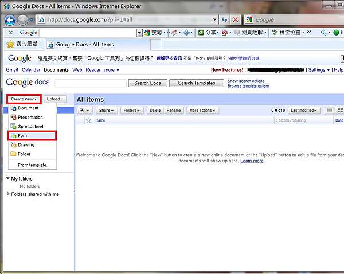344x274 pixels.
Task: Choose Drawing from the Create new menu
Action: tap(32, 145)
